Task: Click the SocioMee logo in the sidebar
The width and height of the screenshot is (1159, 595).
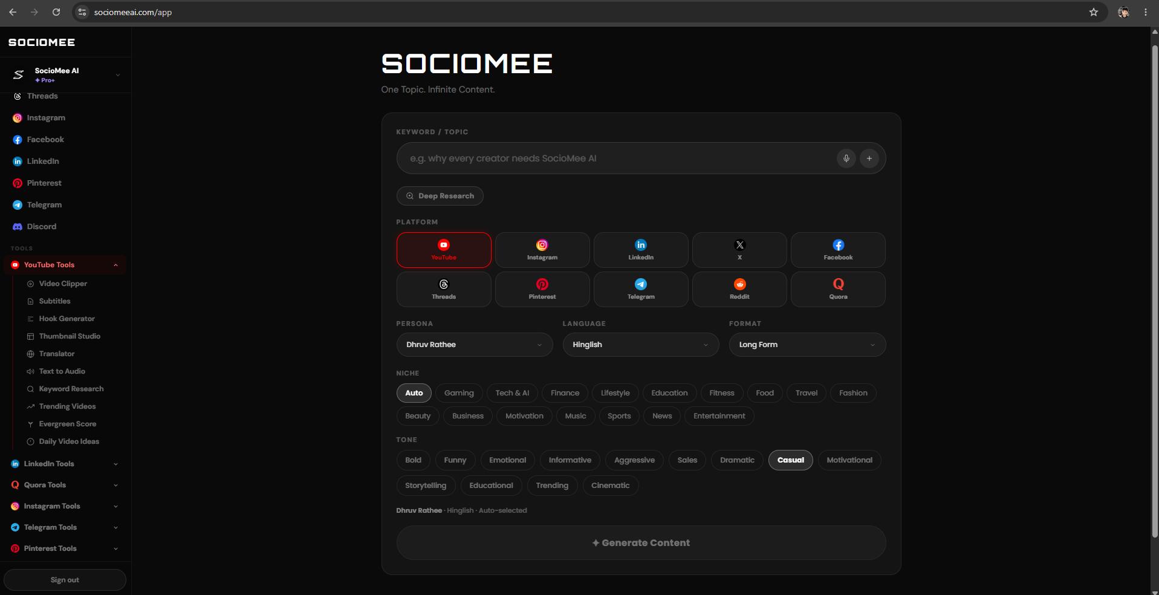Action: coord(42,42)
